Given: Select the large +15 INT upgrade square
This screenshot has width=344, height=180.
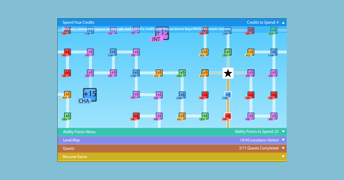Looking at the screenshot, I should pyautogui.click(x=162, y=33).
